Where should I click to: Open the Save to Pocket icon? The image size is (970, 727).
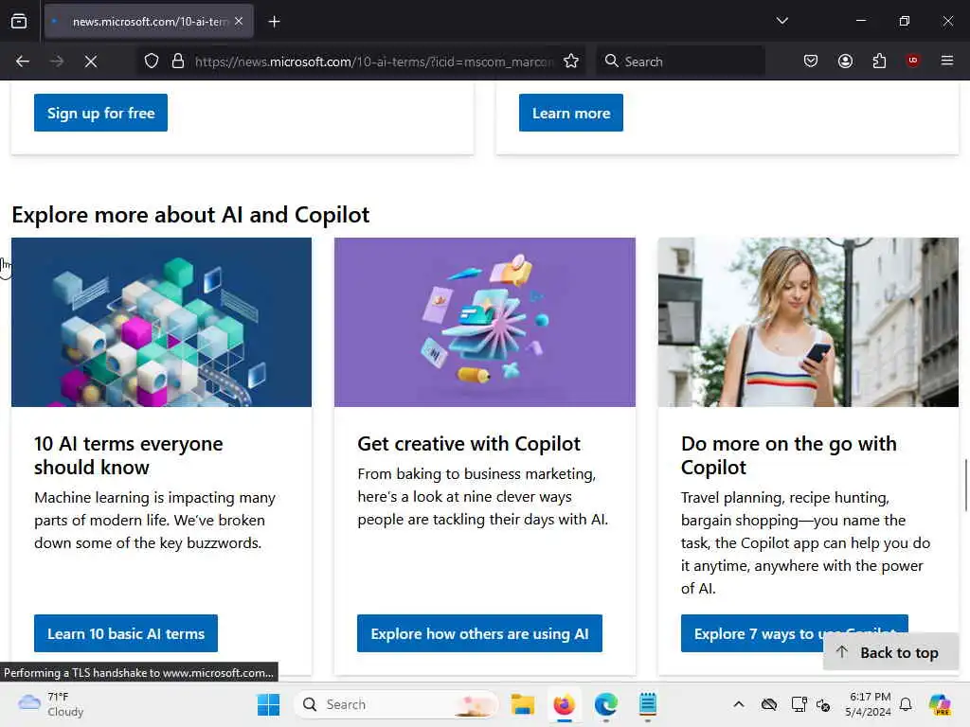(811, 62)
